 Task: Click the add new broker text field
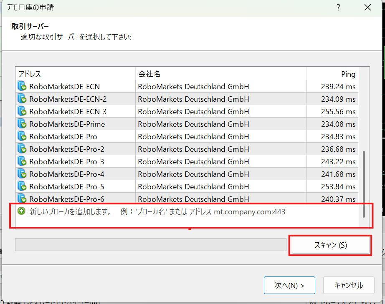[x=157, y=212]
